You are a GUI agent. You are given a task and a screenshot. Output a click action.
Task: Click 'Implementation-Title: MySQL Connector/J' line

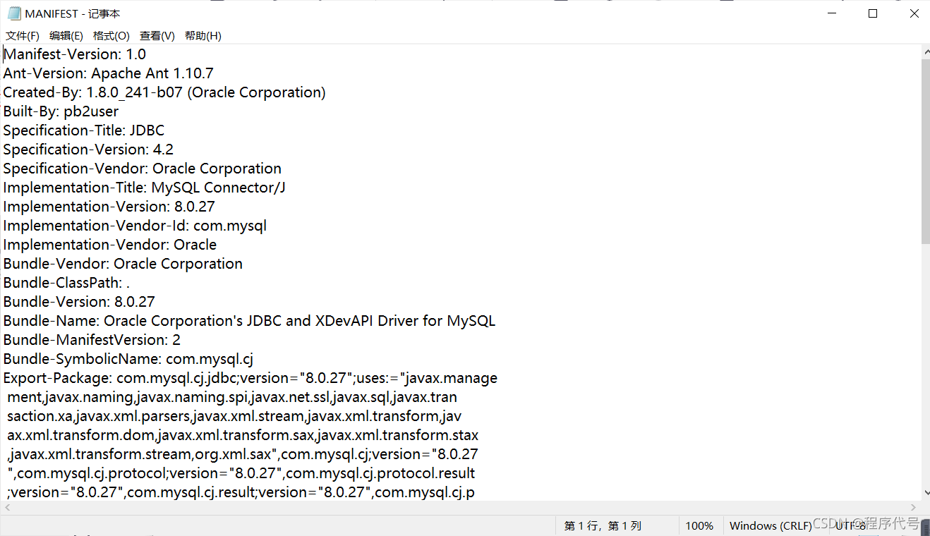click(145, 188)
